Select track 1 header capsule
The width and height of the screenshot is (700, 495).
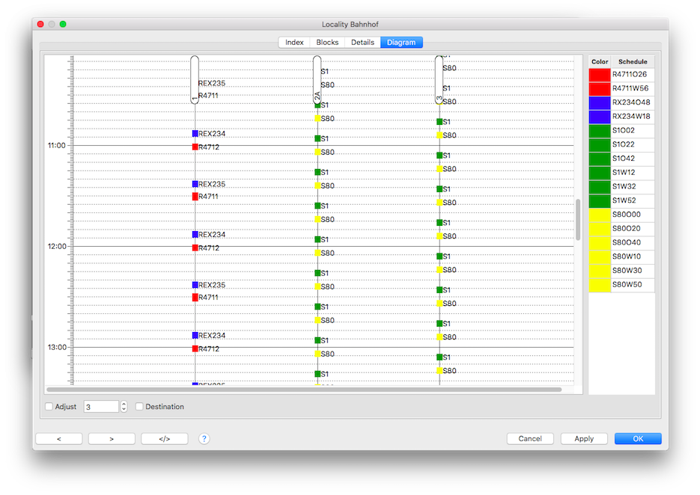point(195,79)
